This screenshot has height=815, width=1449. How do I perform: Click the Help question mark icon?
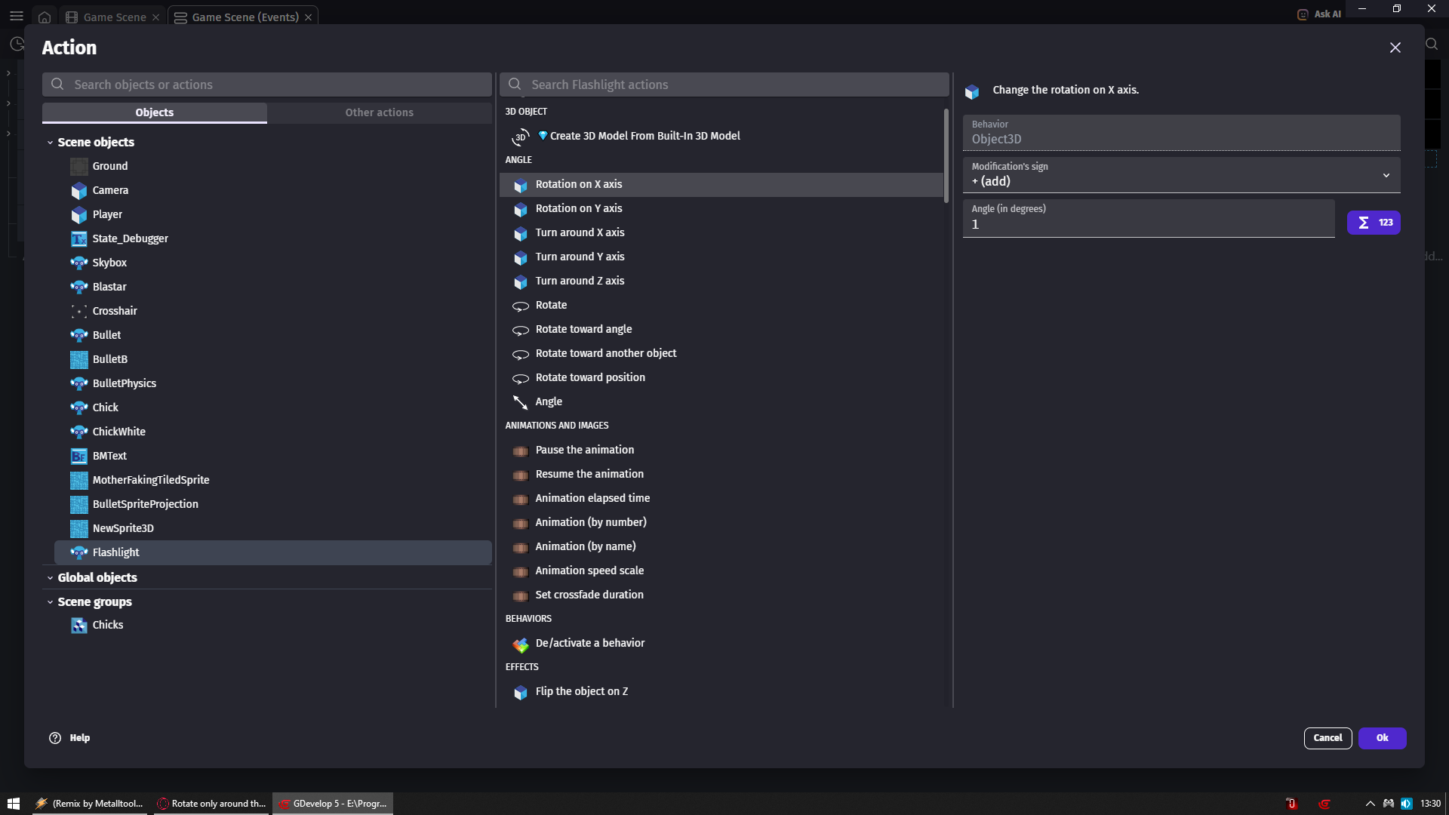tap(55, 738)
